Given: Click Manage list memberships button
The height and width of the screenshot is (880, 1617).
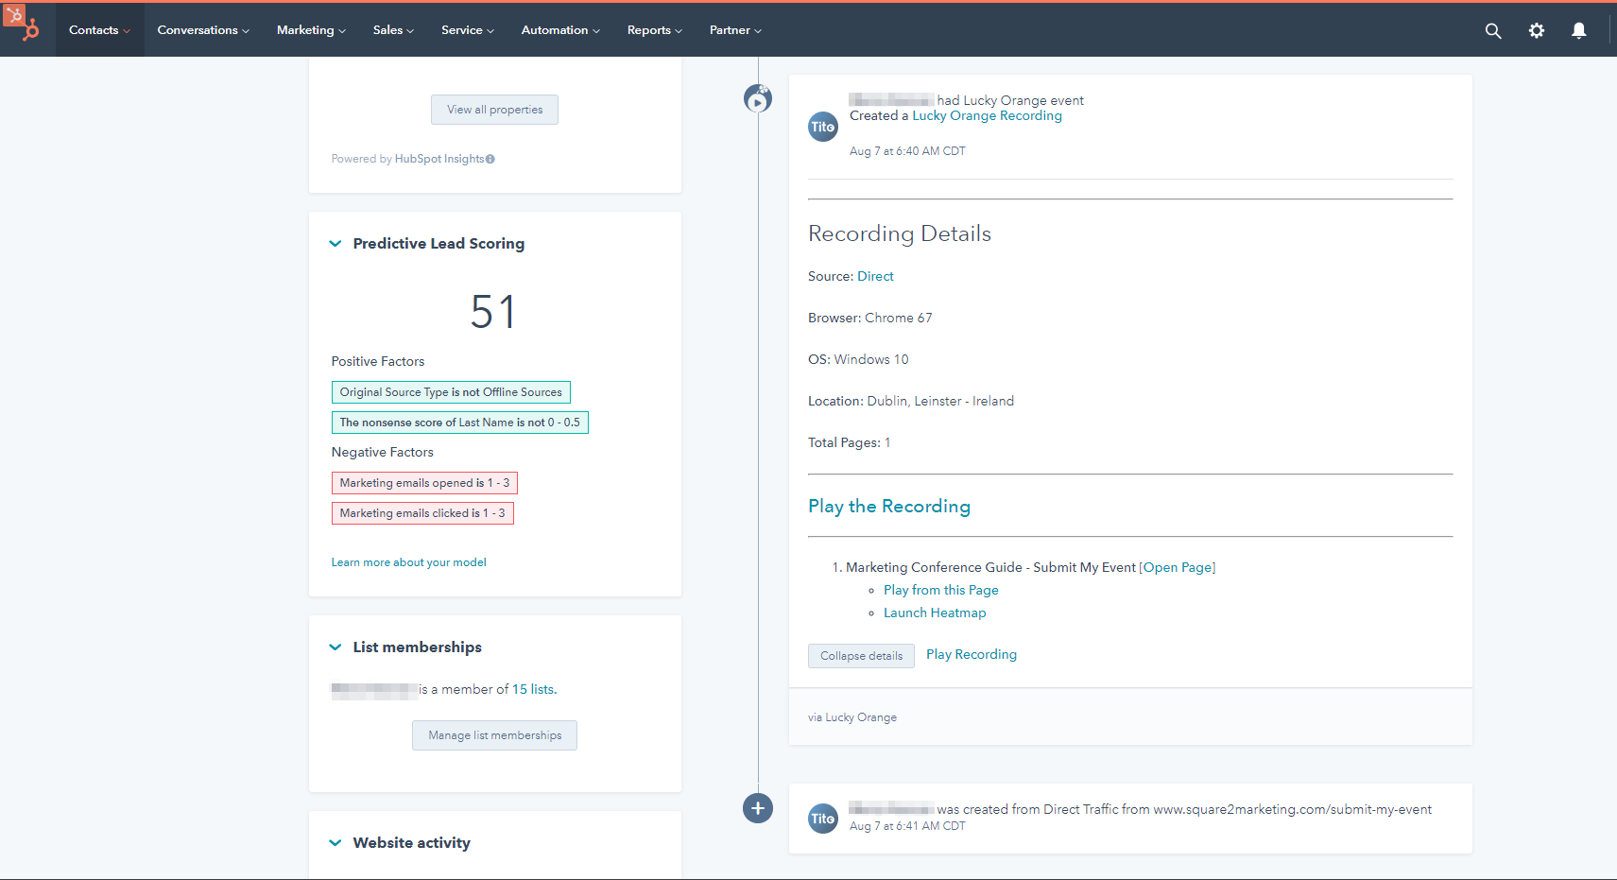Looking at the screenshot, I should coord(494,735).
